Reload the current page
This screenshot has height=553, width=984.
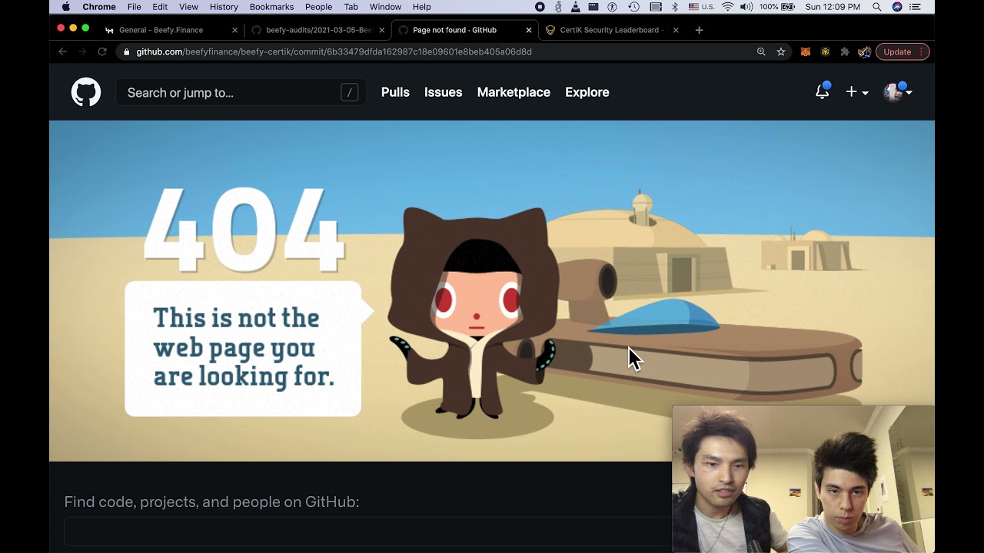pyautogui.click(x=102, y=51)
